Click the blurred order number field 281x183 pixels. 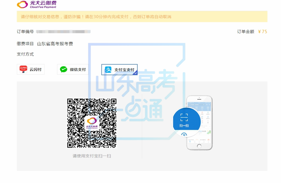click(63, 32)
